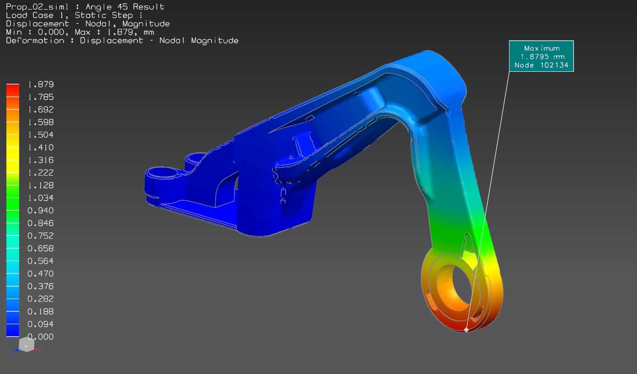The width and height of the screenshot is (637, 374).
Task: Click legend value 1.410
Action: pyautogui.click(x=41, y=147)
